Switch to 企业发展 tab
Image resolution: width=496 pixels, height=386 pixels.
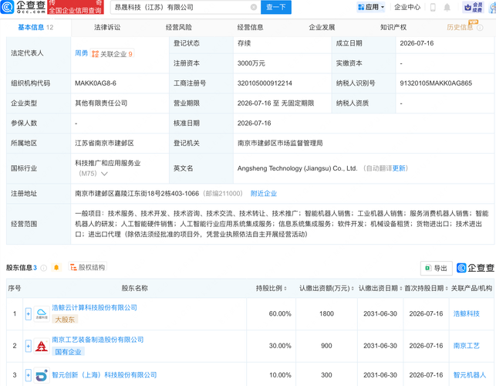(322, 27)
